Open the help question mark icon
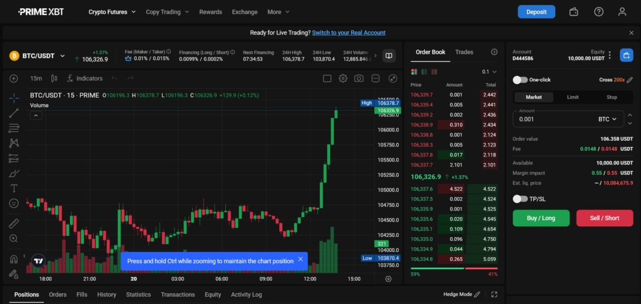The width and height of the screenshot is (641, 304). point(598,12)
